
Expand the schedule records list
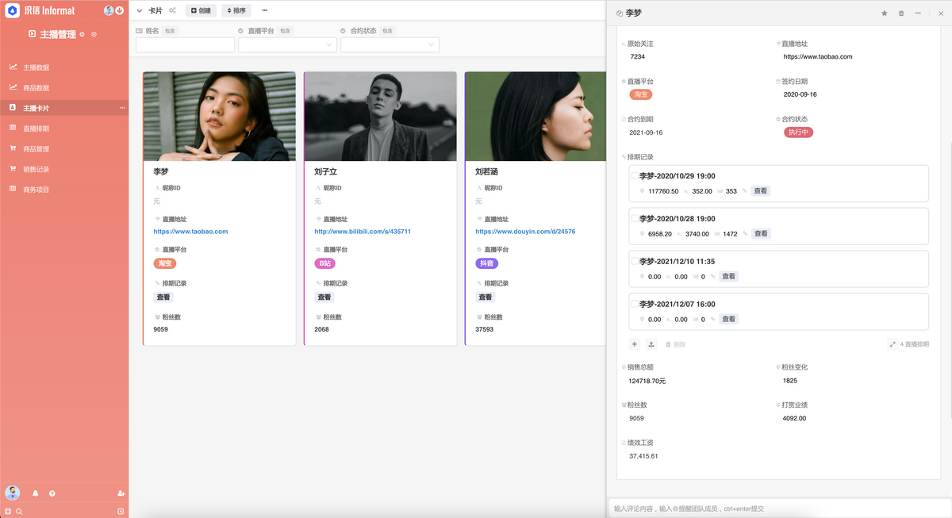(892, 344)
